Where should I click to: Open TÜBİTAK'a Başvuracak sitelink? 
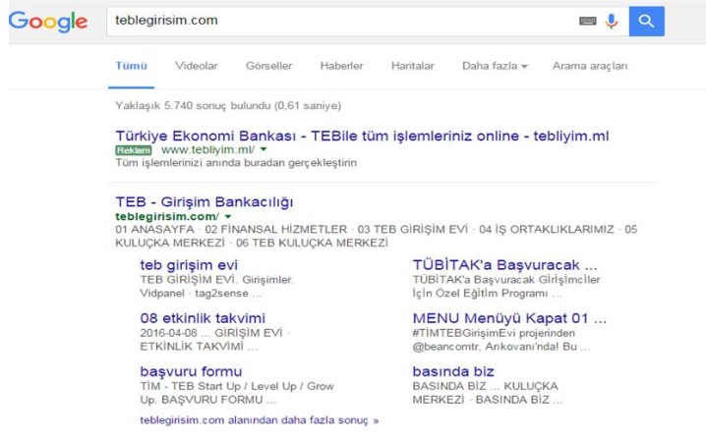[x=504, y=265]
